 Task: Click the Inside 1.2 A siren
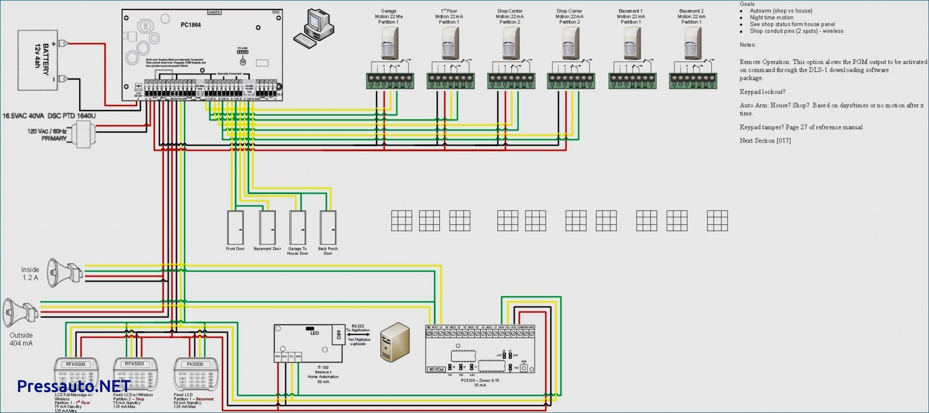click(64, 271)
